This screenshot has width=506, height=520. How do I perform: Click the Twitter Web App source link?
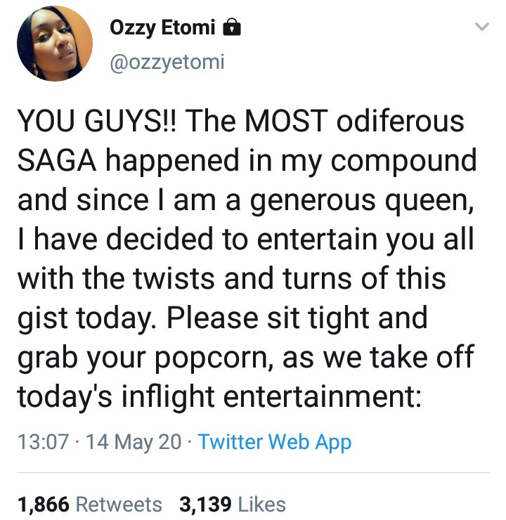(x=275, y=442)
